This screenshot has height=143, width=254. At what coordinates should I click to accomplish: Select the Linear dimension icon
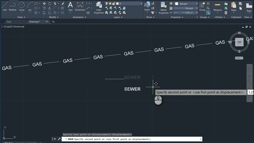(88, 4)
